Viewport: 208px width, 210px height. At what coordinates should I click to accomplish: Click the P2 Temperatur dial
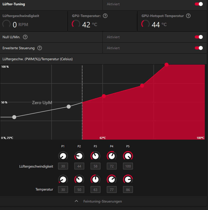click(79, 180)
